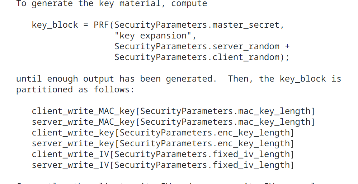Click the word "partitioned"

(x=44, y=89)
